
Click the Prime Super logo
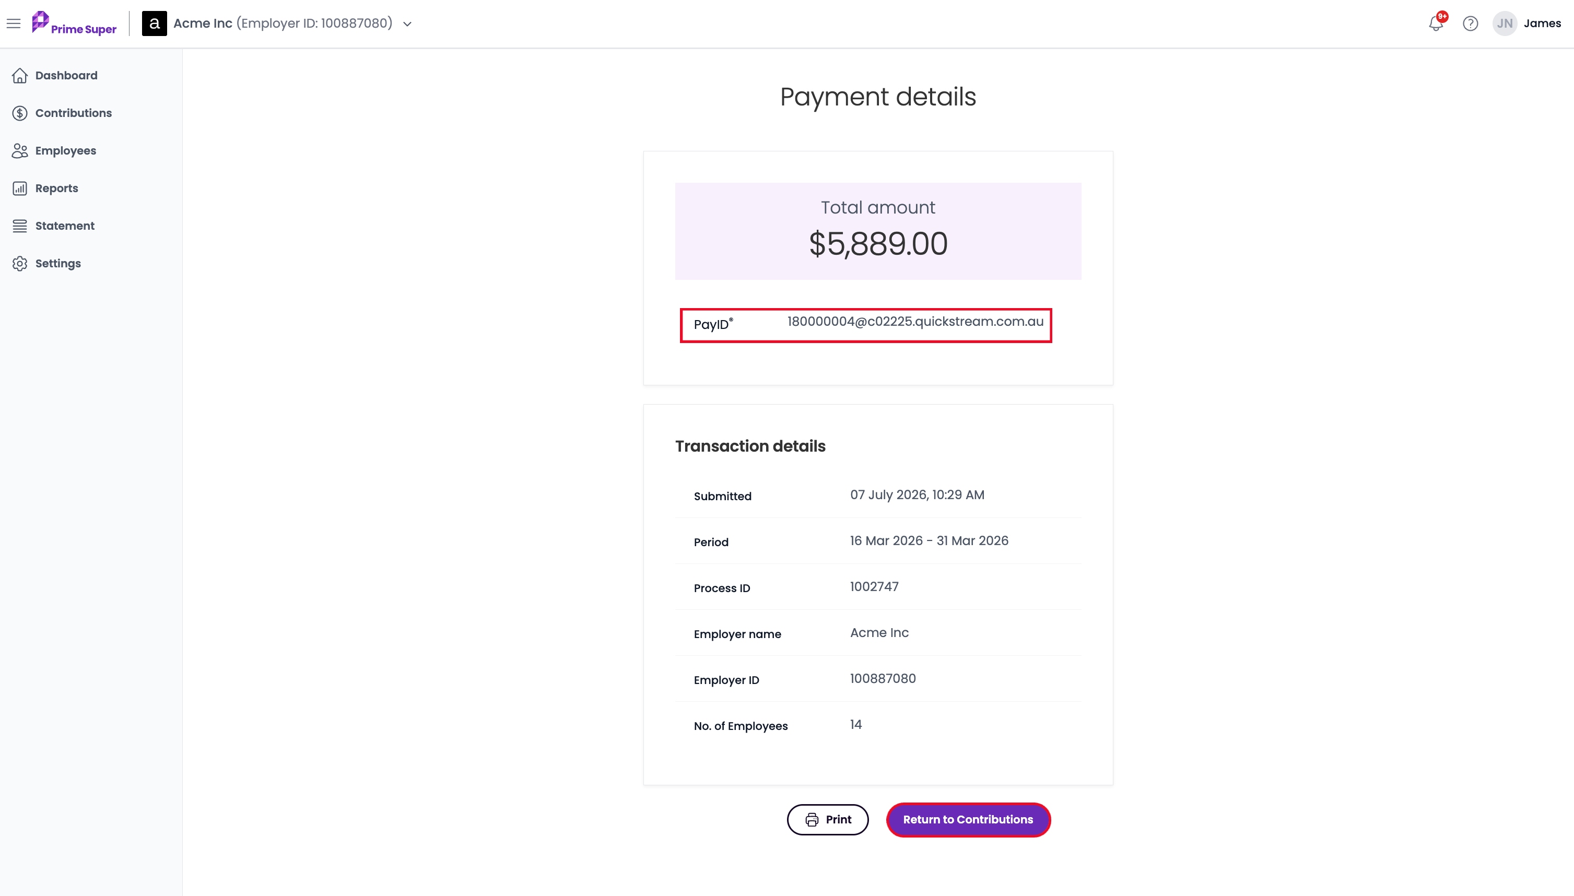[74, 23]
